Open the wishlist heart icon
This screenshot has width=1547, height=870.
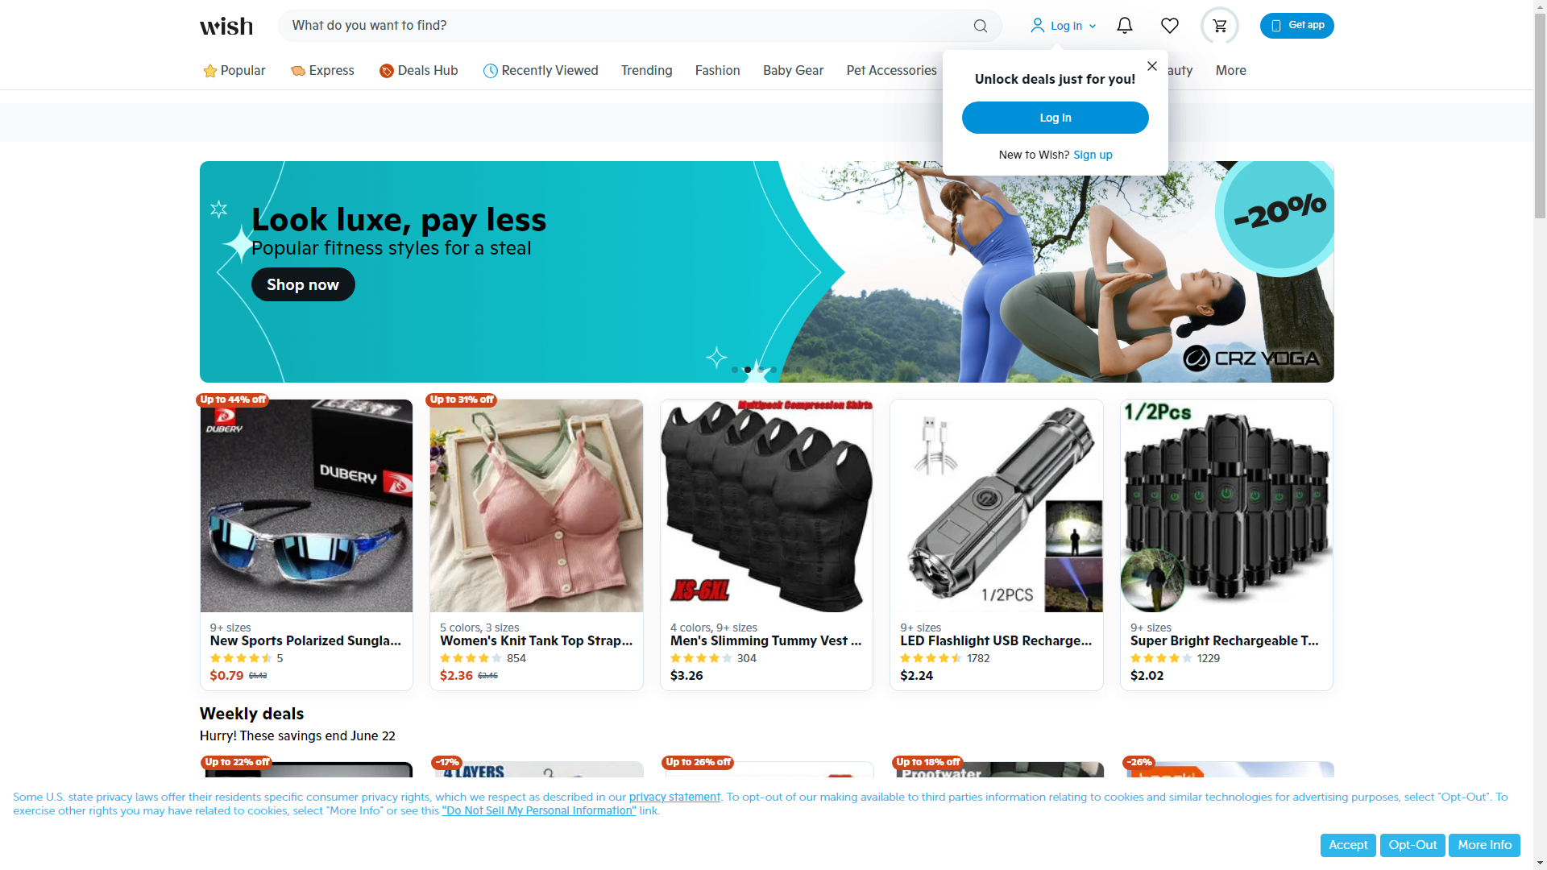(x=1170, y=26)
